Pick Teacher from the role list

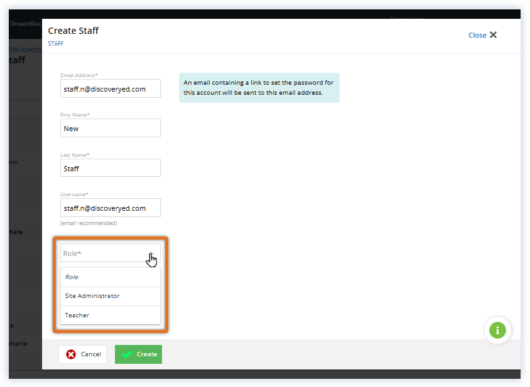[x=110, y=315]
